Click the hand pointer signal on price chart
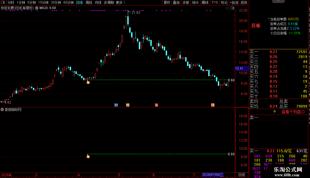The height and width of the screenshot is (178, 310). click(x=88, y=82)
